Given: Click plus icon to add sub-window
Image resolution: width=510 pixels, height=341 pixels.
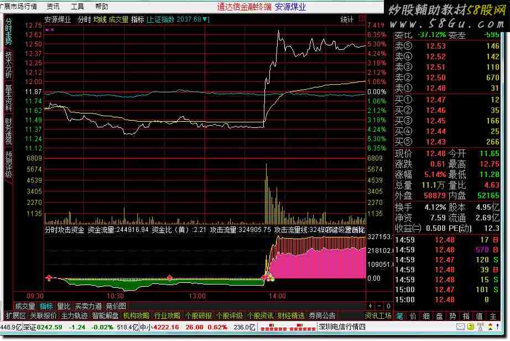Looking at the screenshot, I should (371, 306).
